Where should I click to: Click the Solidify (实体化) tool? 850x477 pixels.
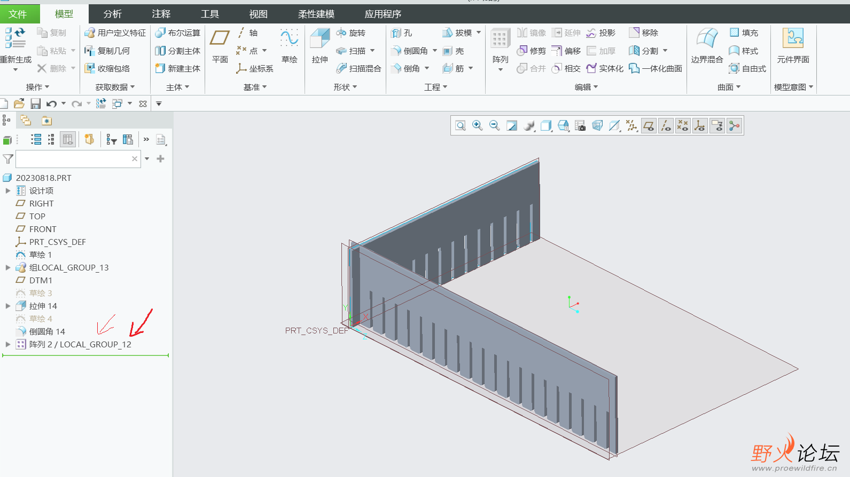tap(605, 68)
